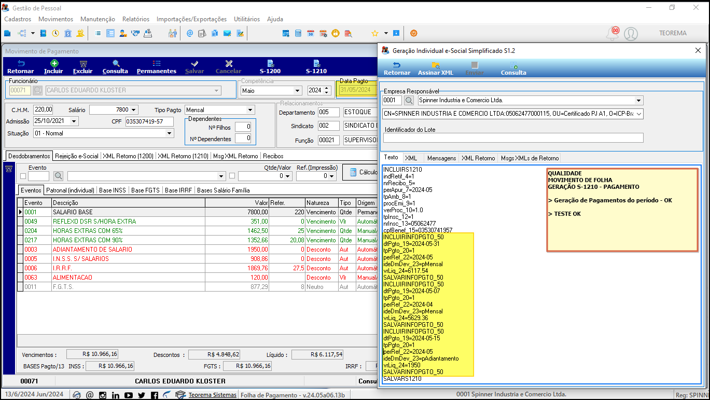Click the C.H.M. field with 220,00
Image resolution: width=710 pixels, height=400 pixels.
(43, 109)
